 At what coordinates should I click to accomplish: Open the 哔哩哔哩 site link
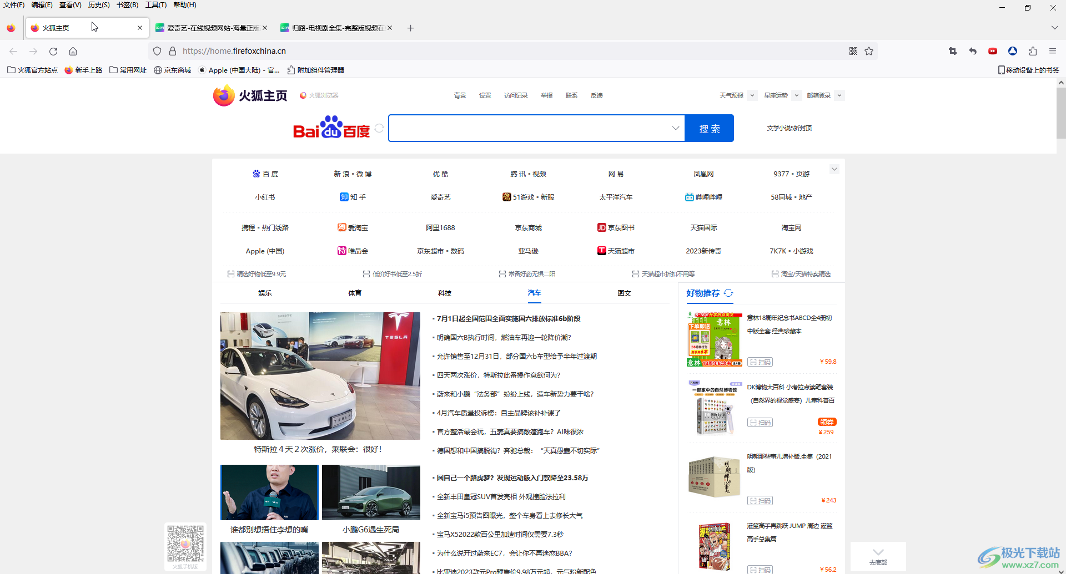point(703,197)
